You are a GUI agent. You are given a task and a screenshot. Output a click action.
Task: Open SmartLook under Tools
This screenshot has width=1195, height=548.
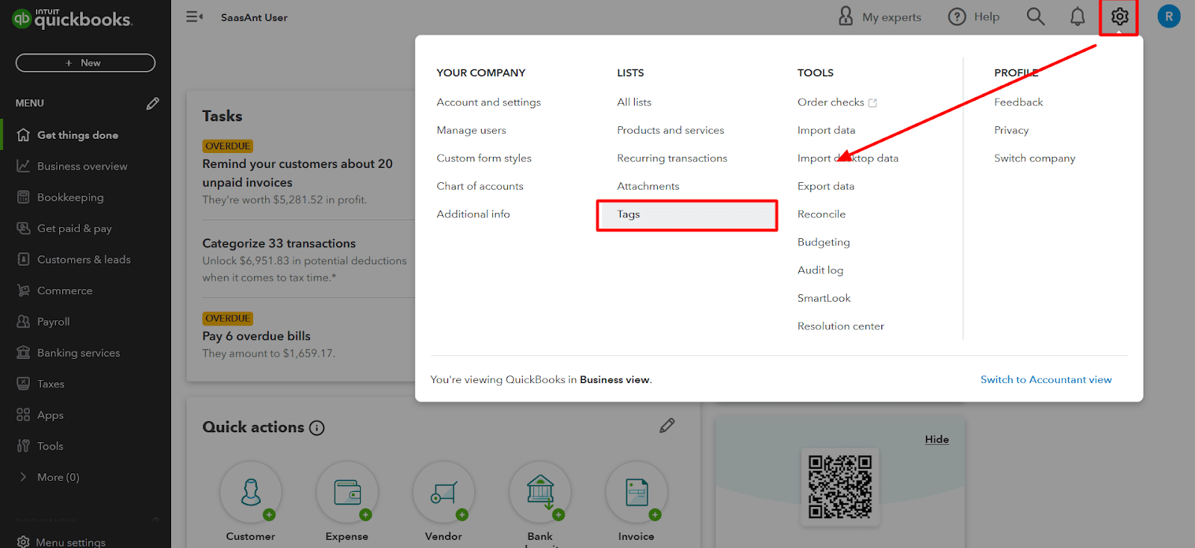[824, 298]
